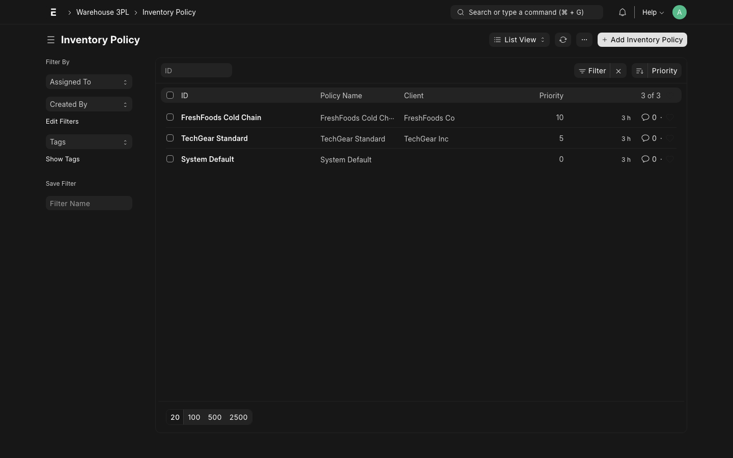Open the Assigned To filter dropdown
Viewport: 733px width, 458px height.
[89, 82]
